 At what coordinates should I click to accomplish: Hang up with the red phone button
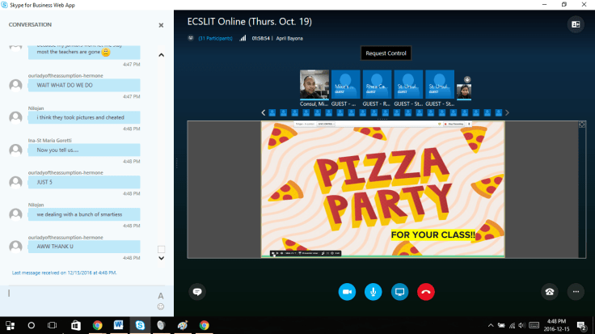(425, 291)
